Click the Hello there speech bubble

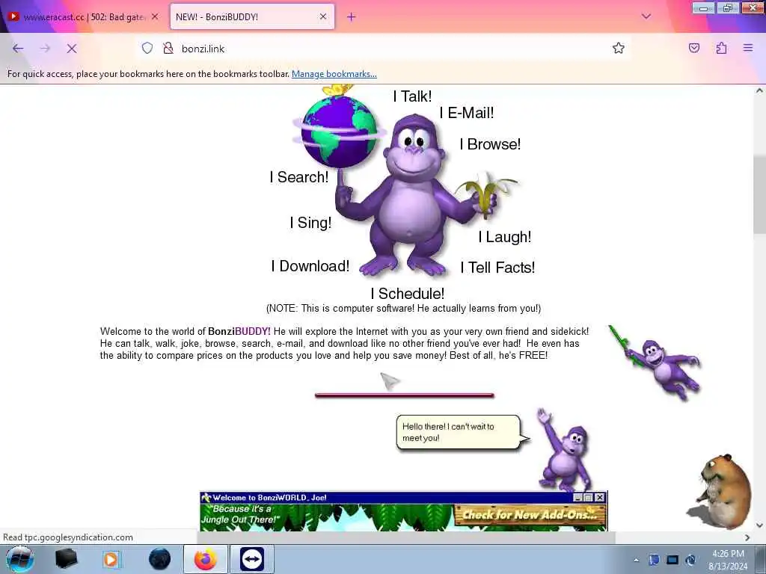459,433
